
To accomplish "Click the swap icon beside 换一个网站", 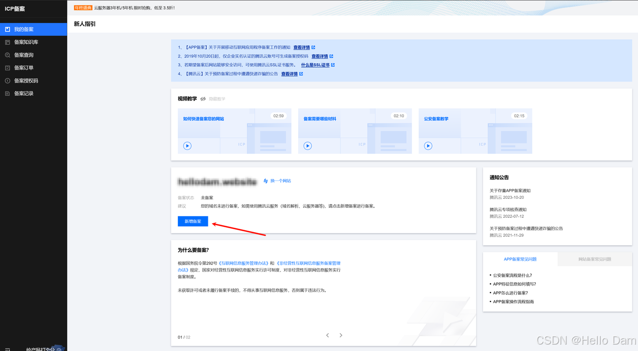I will click(x=265, y=181).
